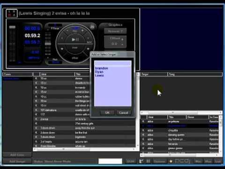The image size is (225, 169).
Task: Click the play/pause button in the jog wheel
Action: click(x=75, y=39)
